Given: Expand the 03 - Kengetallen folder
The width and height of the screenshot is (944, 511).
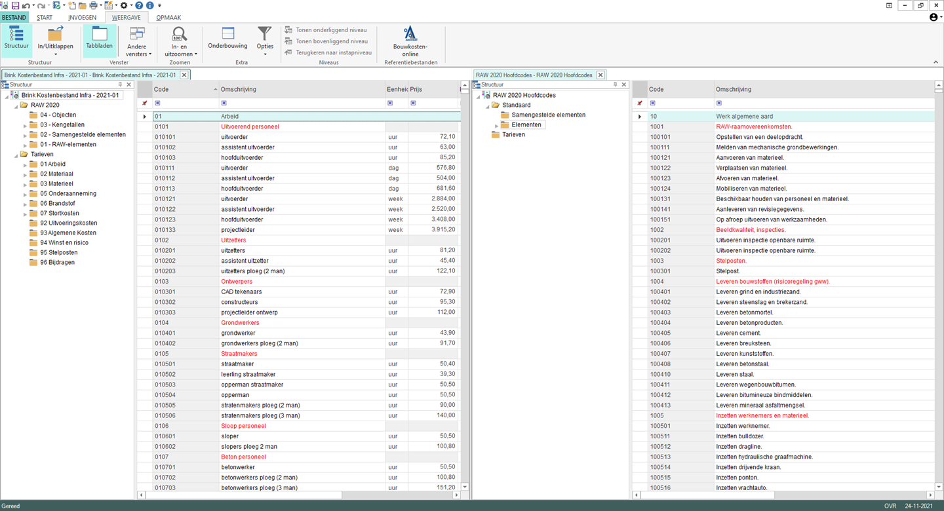Looking at the screenshot, I should (x=26, y=125).
